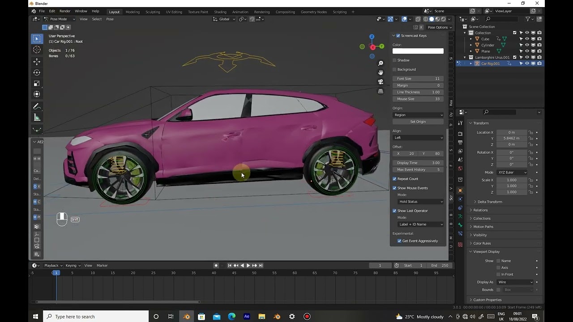Open the Output properties tab
This screenshot has width=573, height=322.
460,143
